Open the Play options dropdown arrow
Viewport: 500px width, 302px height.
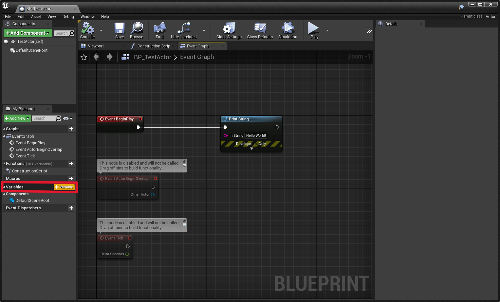point(327,30)
